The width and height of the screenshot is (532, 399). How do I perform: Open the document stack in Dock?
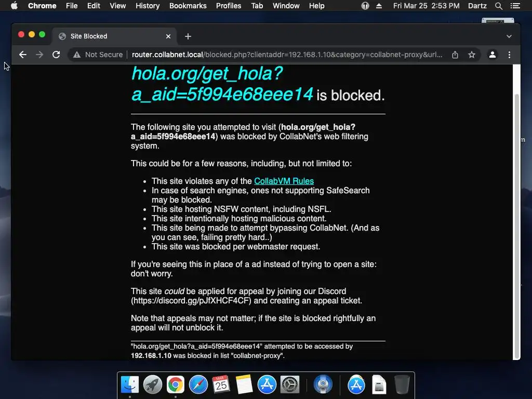(x=379, y=384)
